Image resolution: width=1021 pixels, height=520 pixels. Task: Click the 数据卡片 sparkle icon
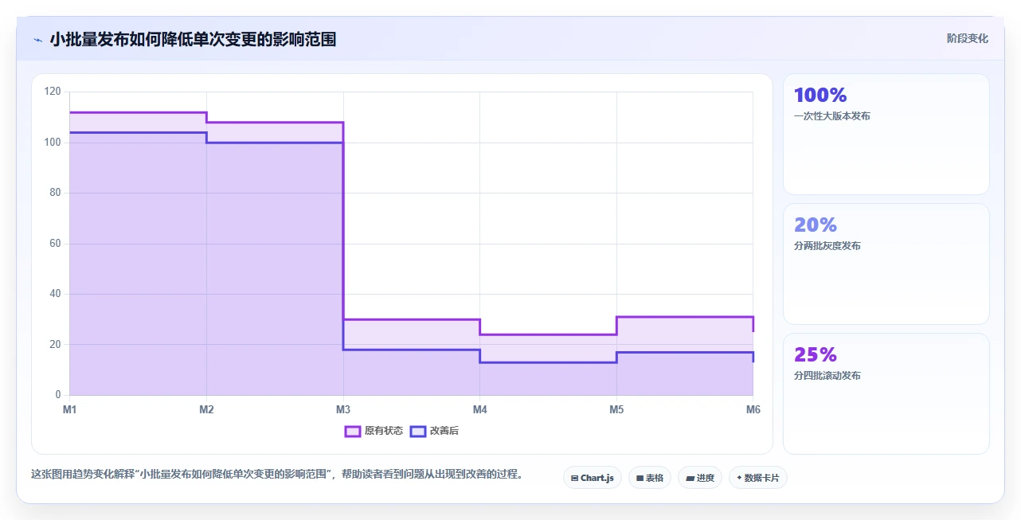739,478
